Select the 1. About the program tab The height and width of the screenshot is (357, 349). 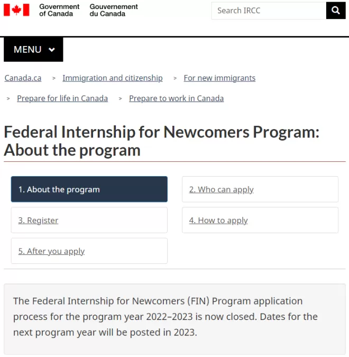point(89,189)
